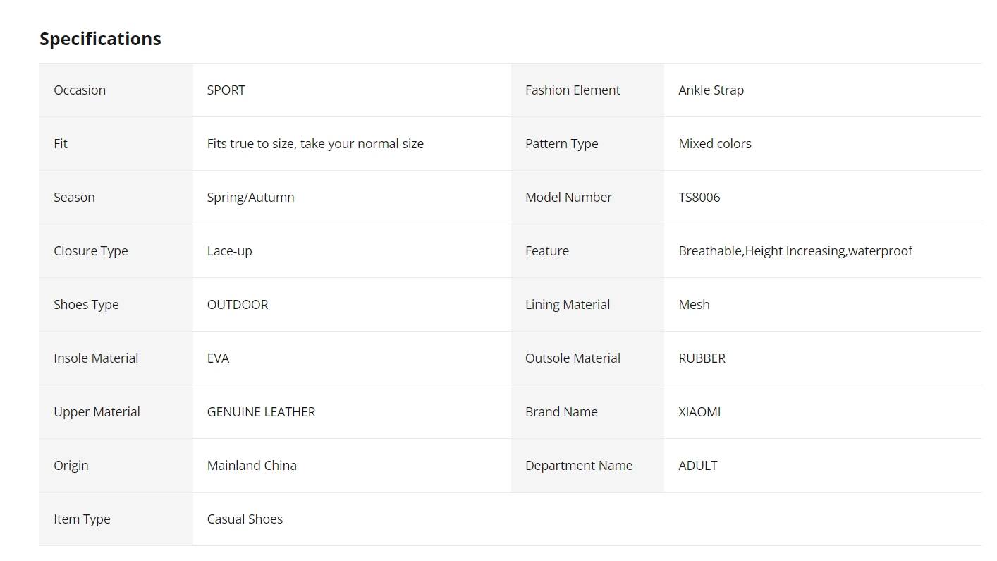This screenshot has height=561, width=997.
Task: Select the Brand Name label cell
Action: tap(588, 412)
